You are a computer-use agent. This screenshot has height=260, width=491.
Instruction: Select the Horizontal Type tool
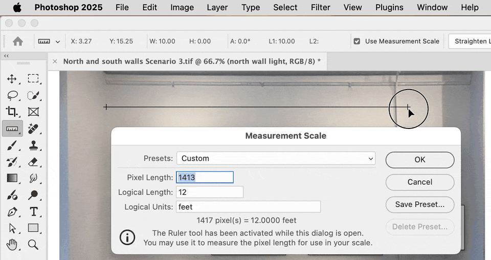click(x=33, y=212)
